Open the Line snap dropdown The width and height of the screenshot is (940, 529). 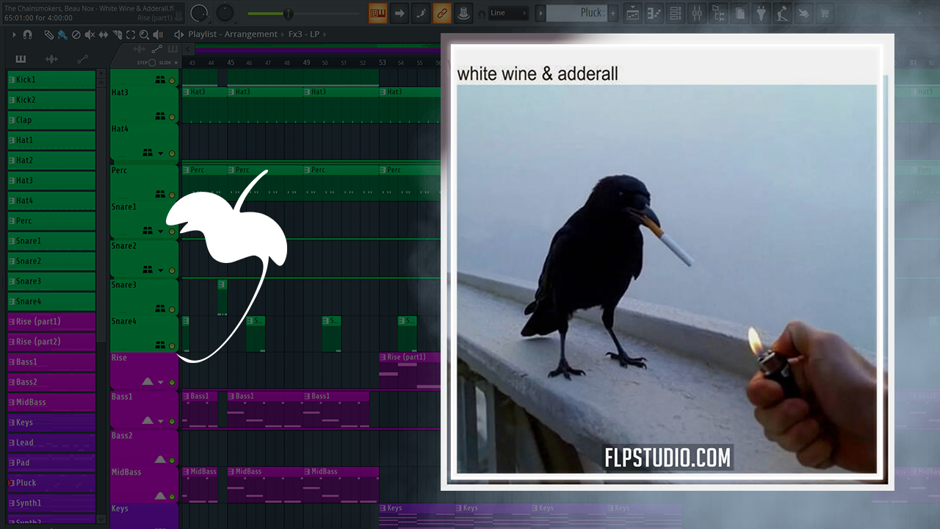point(508,12)
